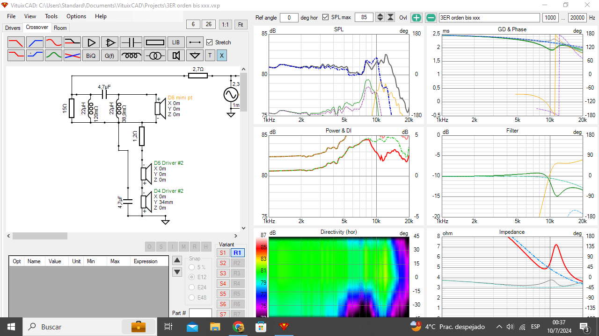The height and width of the screenshot is (336, 599).
Task: Switch to the S2 variant
Action: click(223, 263)
